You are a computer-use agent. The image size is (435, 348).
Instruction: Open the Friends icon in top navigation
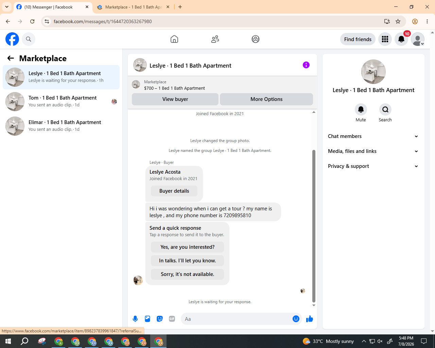[x=215, y=39]
